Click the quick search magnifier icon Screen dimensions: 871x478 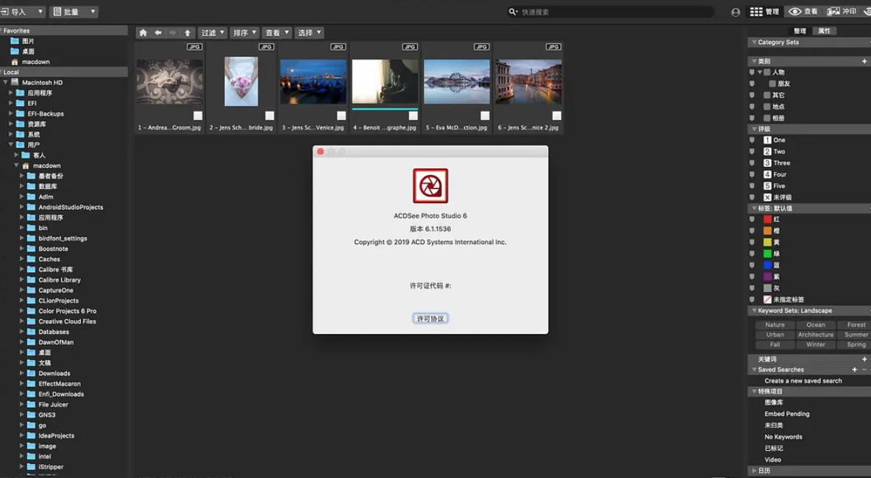pyautogui.click(x=513, y=12)
